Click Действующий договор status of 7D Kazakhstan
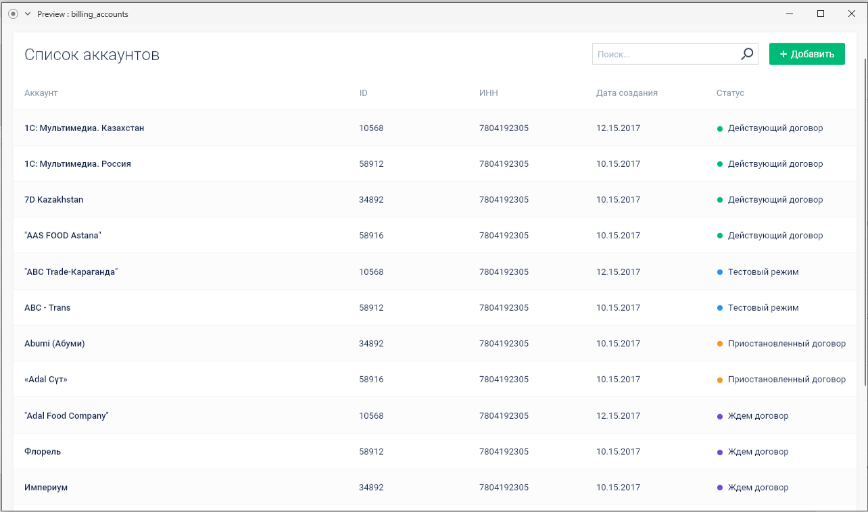The width and height of the screenshot is (868, 512). pyautogui.click(x=770, y=199)
